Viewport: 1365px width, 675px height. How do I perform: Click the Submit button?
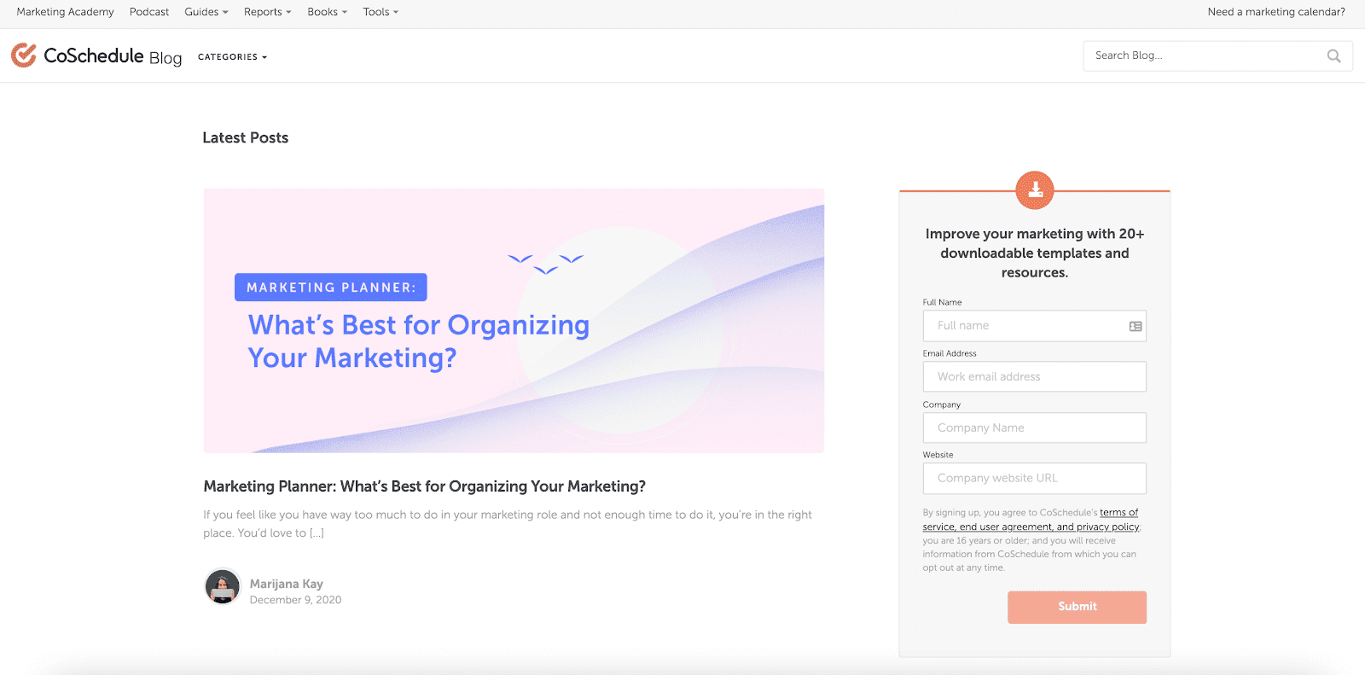(1077, 607)
